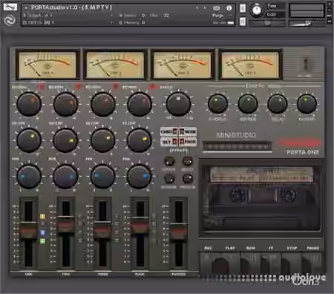Flip the power switch beside the VU meters
This screenshot has width=334, height=294.
[x=306, y=64]
